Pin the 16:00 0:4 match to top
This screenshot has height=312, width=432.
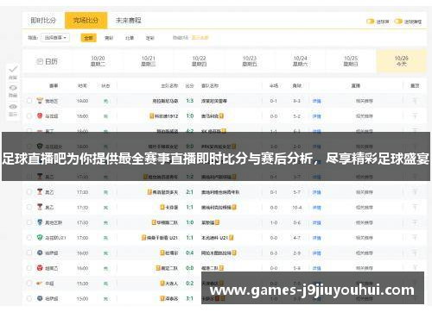415,253
